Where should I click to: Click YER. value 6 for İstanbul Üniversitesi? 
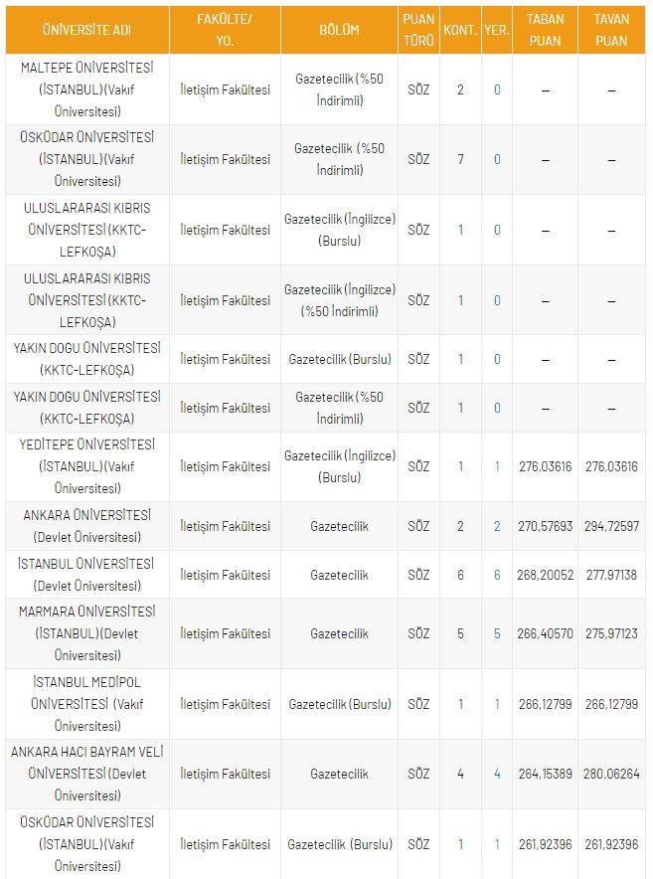click(x=497, y=575)
